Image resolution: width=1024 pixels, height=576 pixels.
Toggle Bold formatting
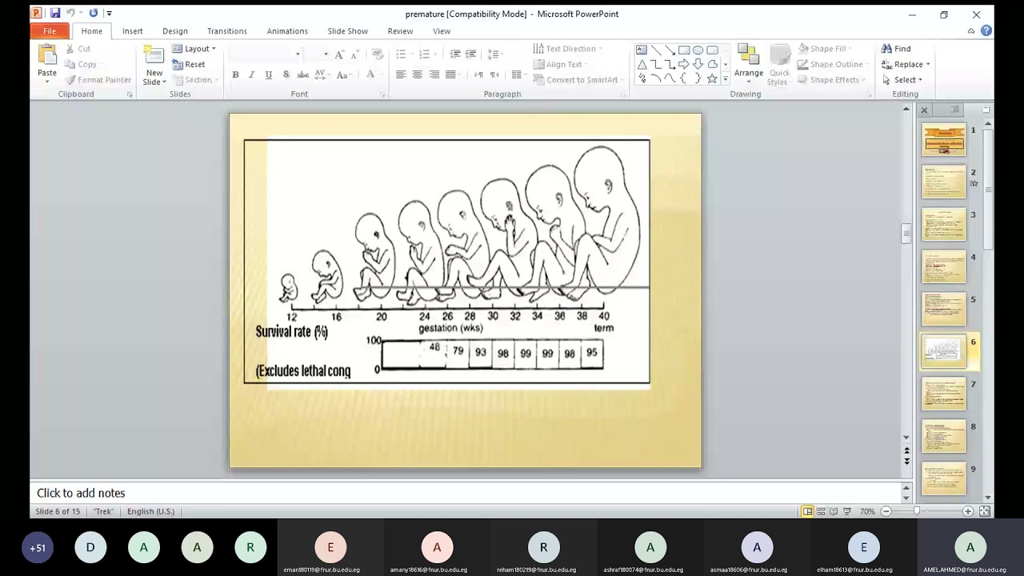[235, 74]
